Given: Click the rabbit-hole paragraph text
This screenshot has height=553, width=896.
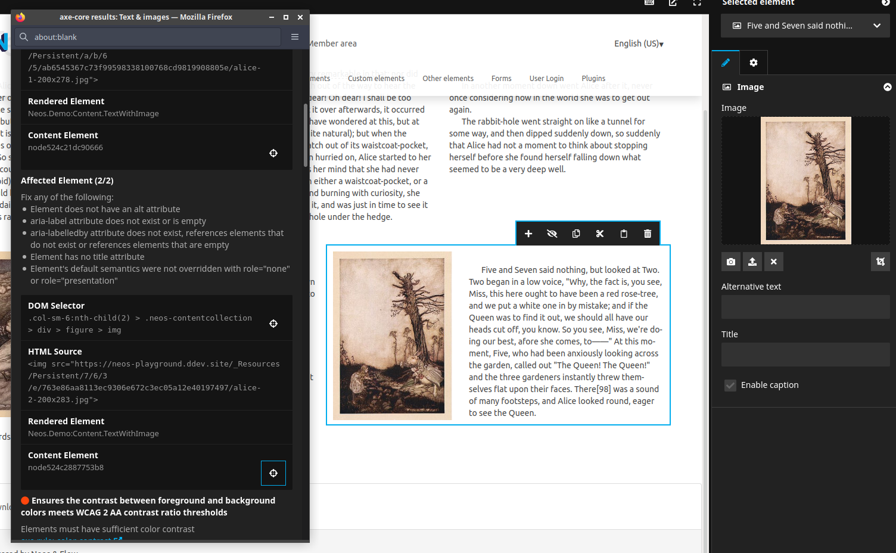Looking at the screenshot, I should pyautogui.click(x=555, y=145).
